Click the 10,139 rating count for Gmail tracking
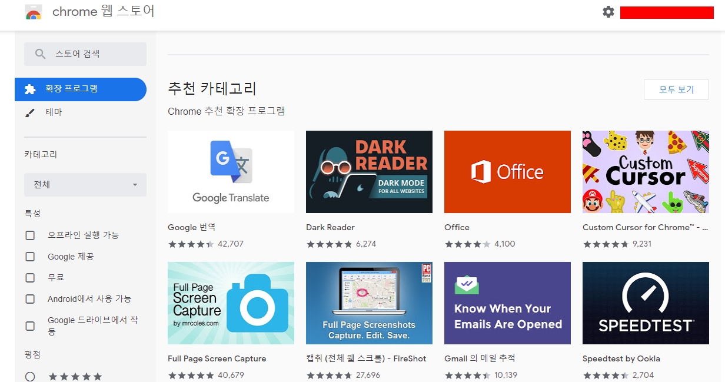 (505, 375)
